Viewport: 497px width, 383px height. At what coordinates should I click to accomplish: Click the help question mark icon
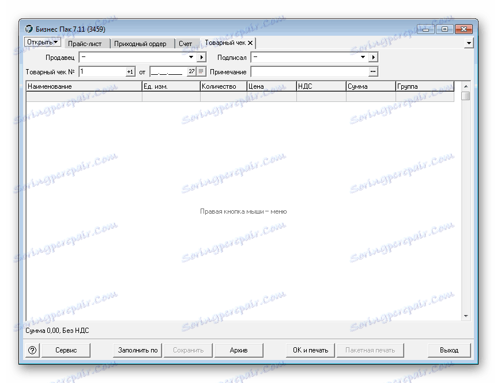click(x=33, y=350)
